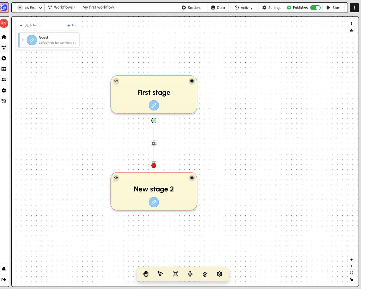
Task: Open the auto-layout icon in bottom toolbar
Action: pyautogui.click(x=190, y=274)
